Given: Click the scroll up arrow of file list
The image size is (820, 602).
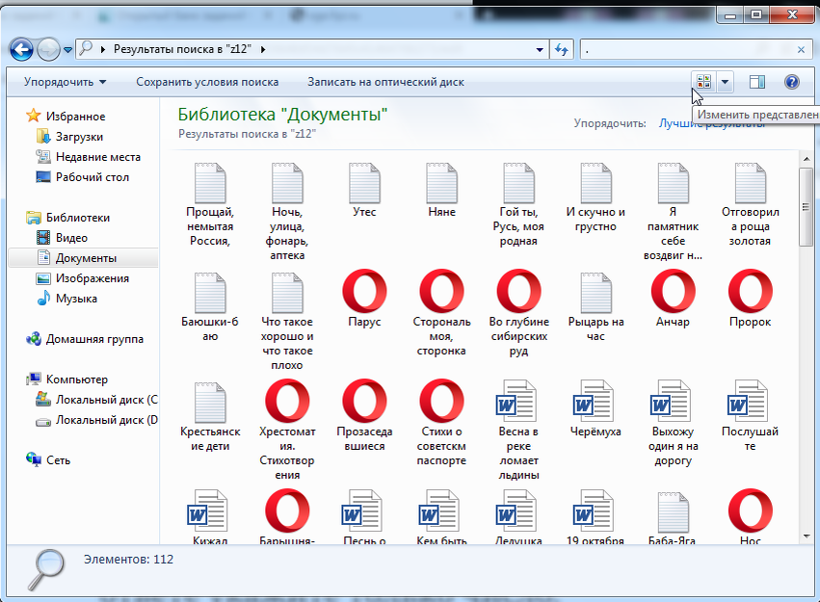Looking at the screenshot, I should click(x=806, y=158).
